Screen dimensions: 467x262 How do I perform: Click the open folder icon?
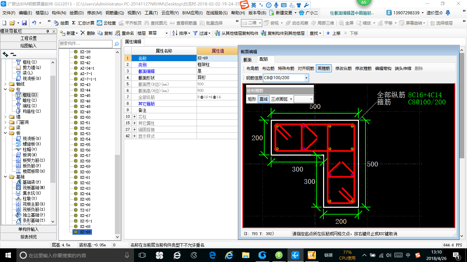(x=12, y=23)
